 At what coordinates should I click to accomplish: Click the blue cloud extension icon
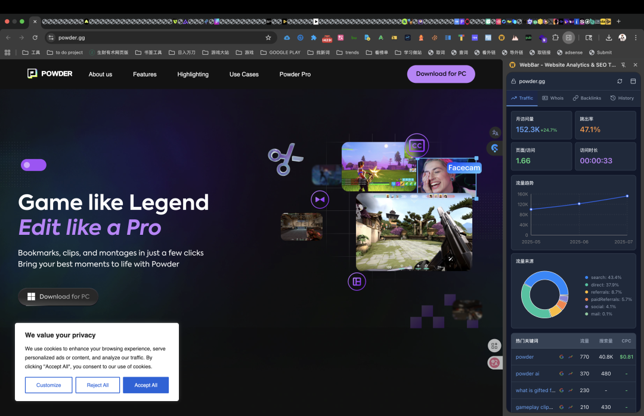287,38
